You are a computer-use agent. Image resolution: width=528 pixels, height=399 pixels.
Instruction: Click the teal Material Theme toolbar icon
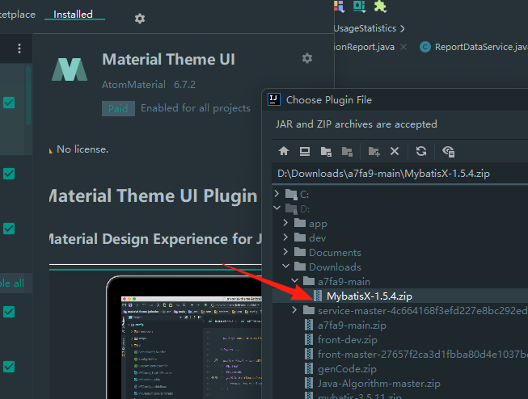(359, 6)
